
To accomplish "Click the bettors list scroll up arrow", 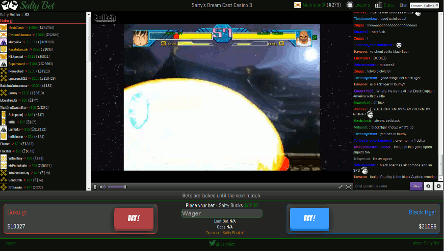I will tap(89, 14).
